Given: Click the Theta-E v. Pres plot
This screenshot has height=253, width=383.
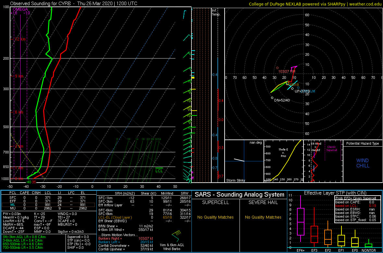Looking at the screenshot, I should click(x=283, y=161).
